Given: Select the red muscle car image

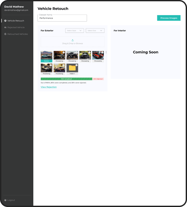Looking at the screenshot, I should 98,56.
